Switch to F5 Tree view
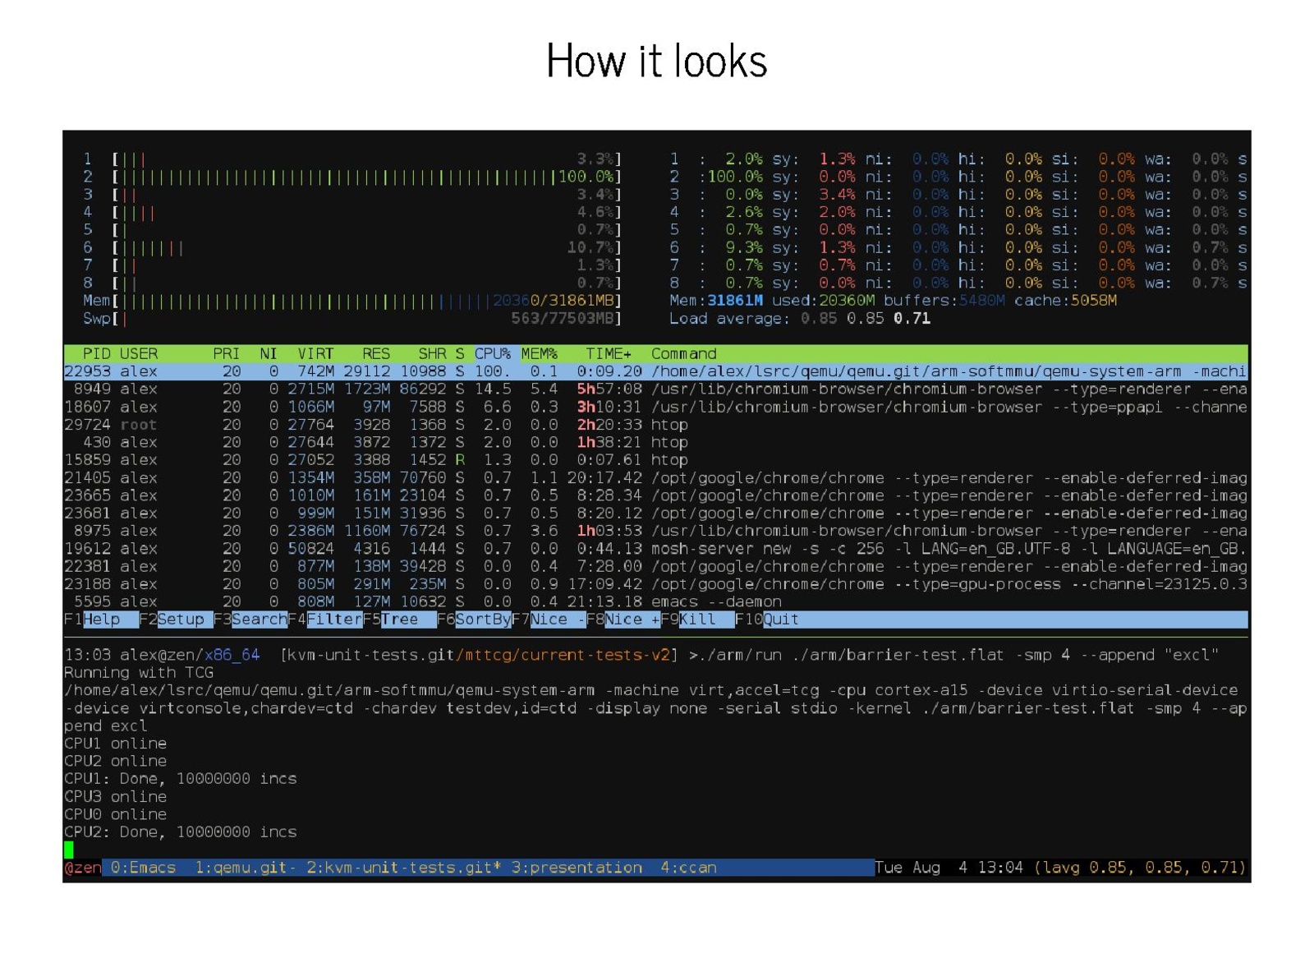The height and width of the screenshot is (958, 1314). click(x=401, y=619)
